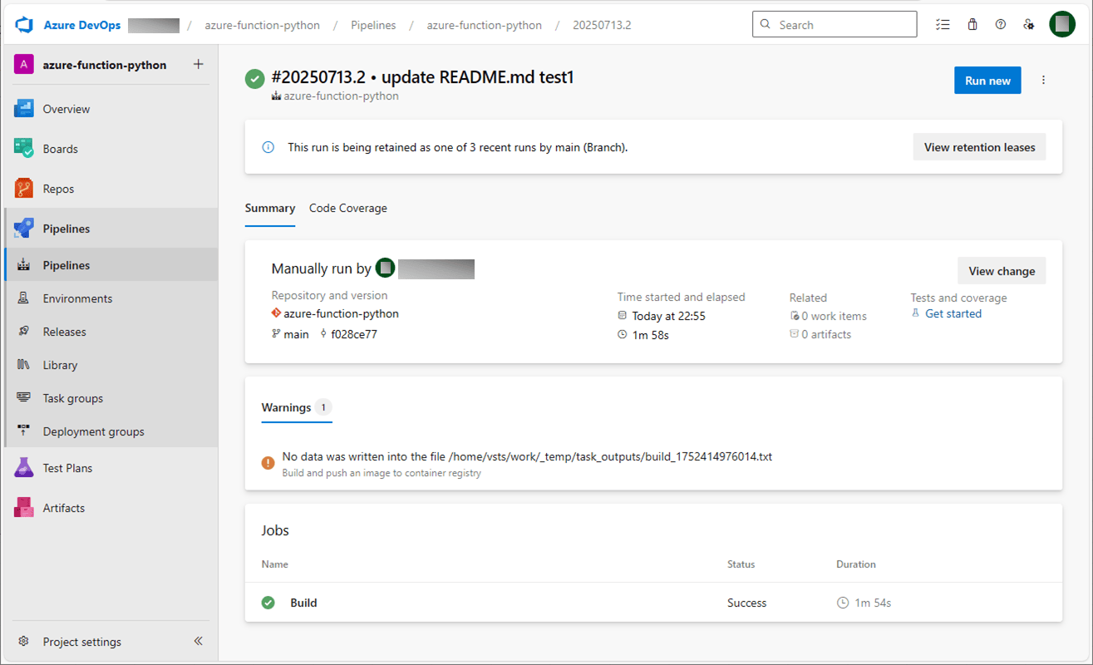
Task: Click the info icon in retention banner
Action: pyautogui.click(x=268, y=147)
